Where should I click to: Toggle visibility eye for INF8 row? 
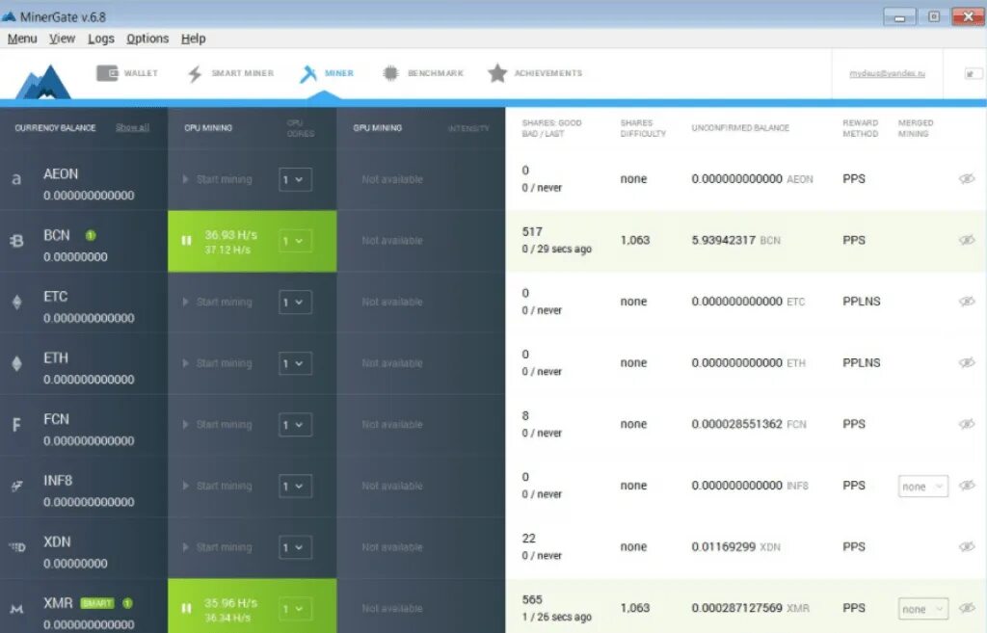pyautogui.click(x=967, y=486)
